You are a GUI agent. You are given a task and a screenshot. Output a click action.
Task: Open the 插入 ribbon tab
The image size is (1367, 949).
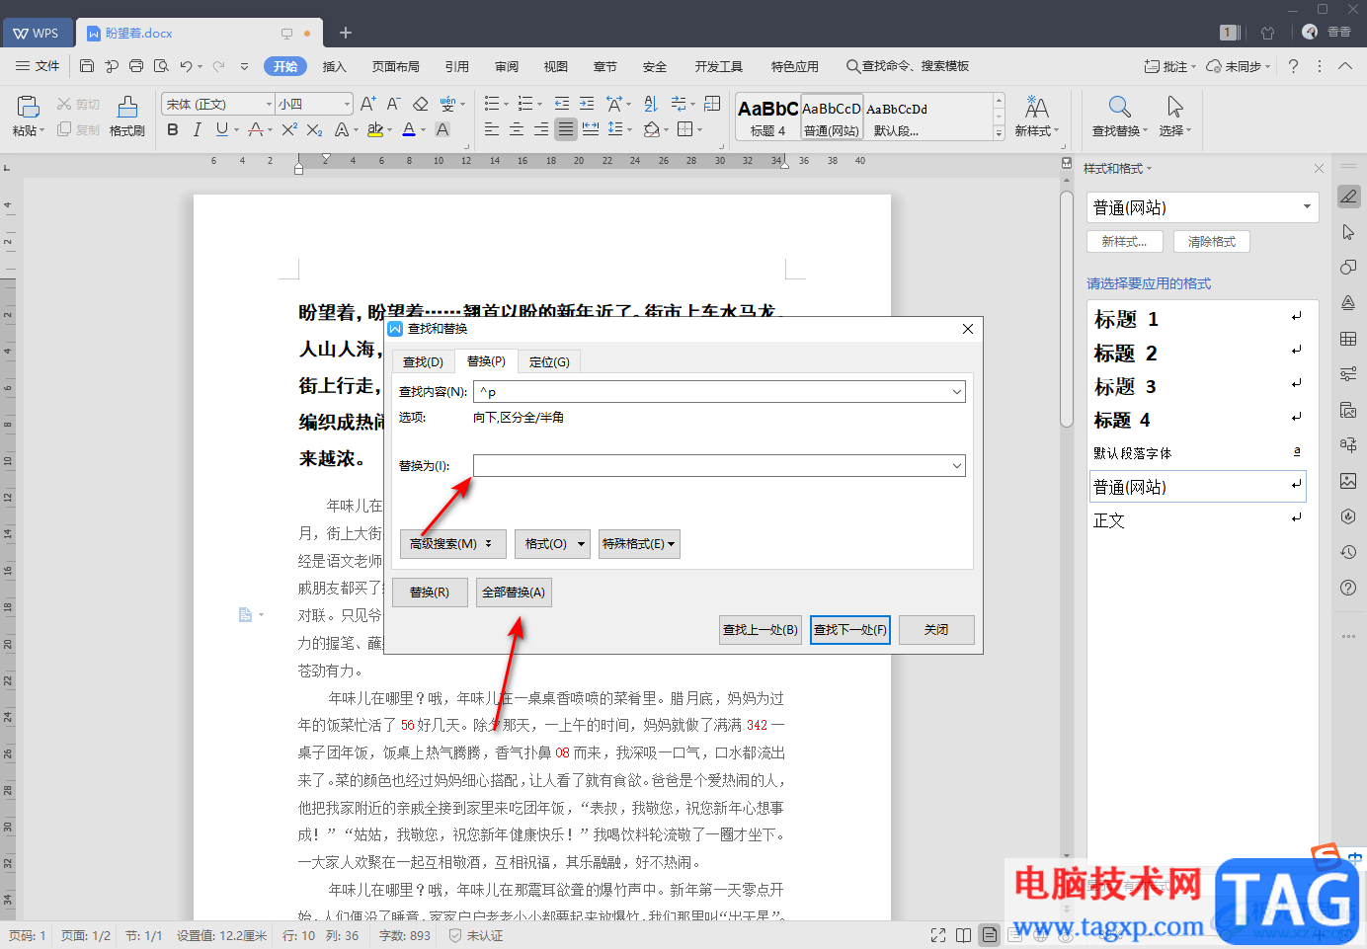tap(335, 66)
